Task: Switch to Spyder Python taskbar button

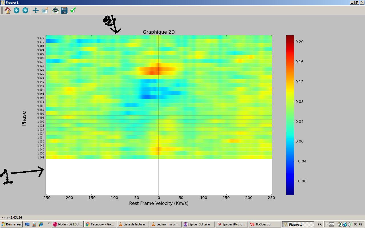Action: point(232,224)
